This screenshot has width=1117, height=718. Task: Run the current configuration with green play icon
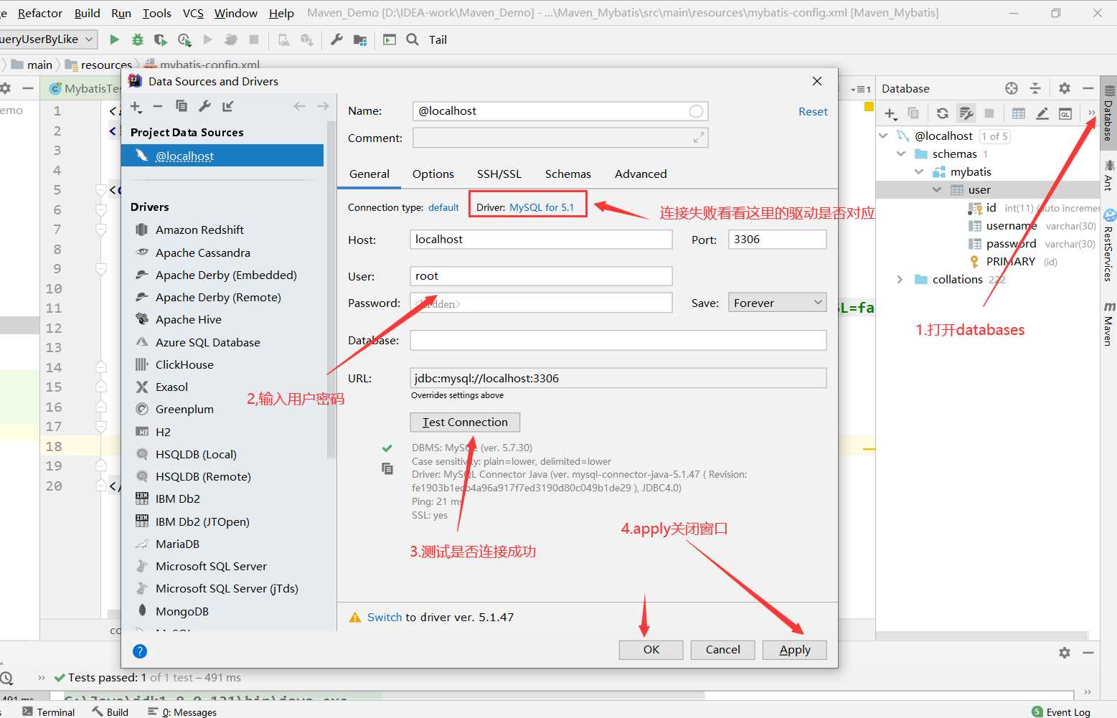point(115,39)
